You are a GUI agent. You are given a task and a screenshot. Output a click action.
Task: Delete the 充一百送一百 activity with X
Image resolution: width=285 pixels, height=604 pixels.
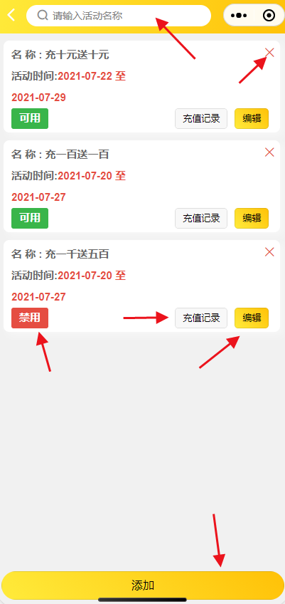tap(269, 152)
